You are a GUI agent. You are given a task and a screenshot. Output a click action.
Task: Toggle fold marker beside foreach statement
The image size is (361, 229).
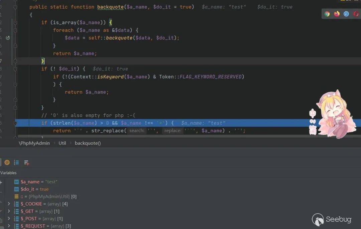[15, 30]
